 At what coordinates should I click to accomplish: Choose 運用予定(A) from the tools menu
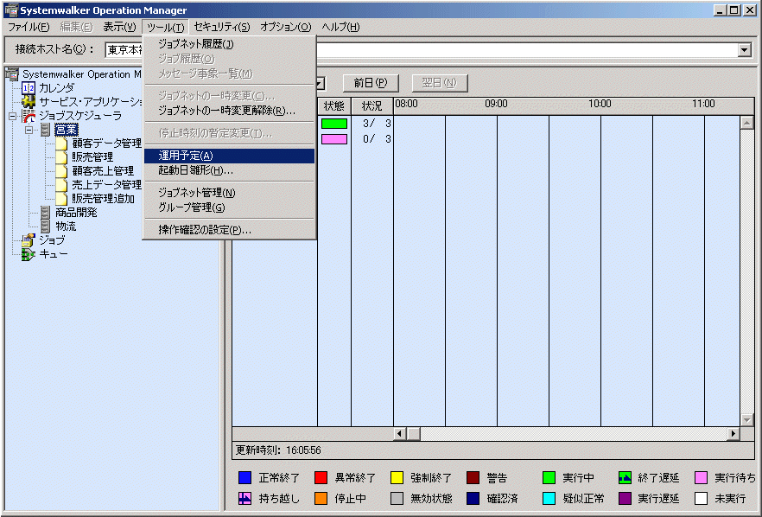pos(230,156)
